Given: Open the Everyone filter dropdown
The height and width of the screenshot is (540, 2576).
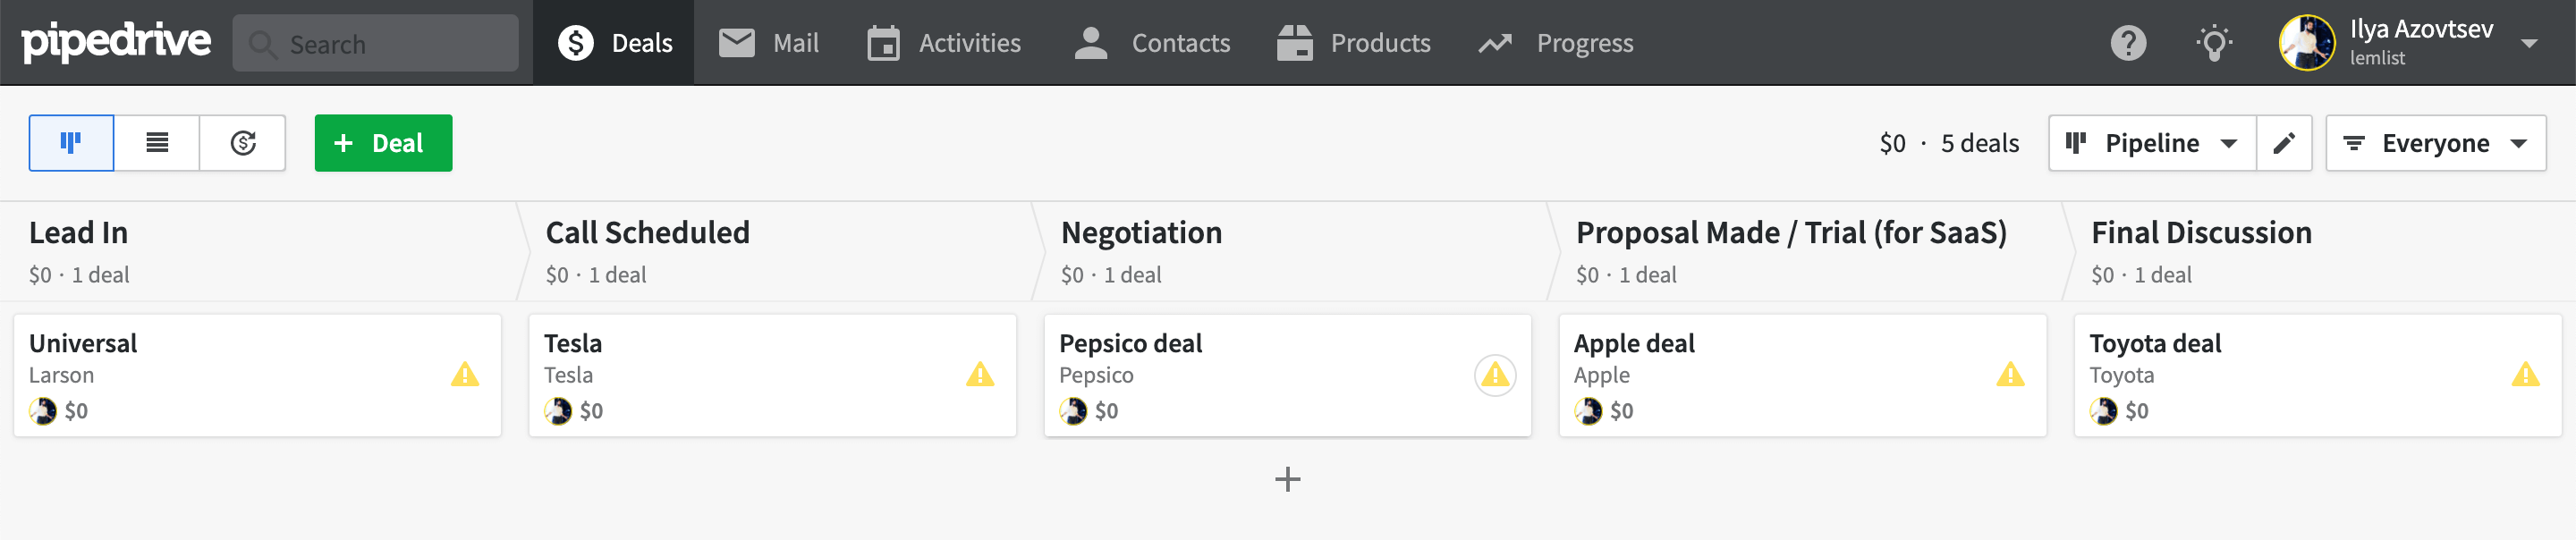Looking at the screenshot, I should 2436,142.
